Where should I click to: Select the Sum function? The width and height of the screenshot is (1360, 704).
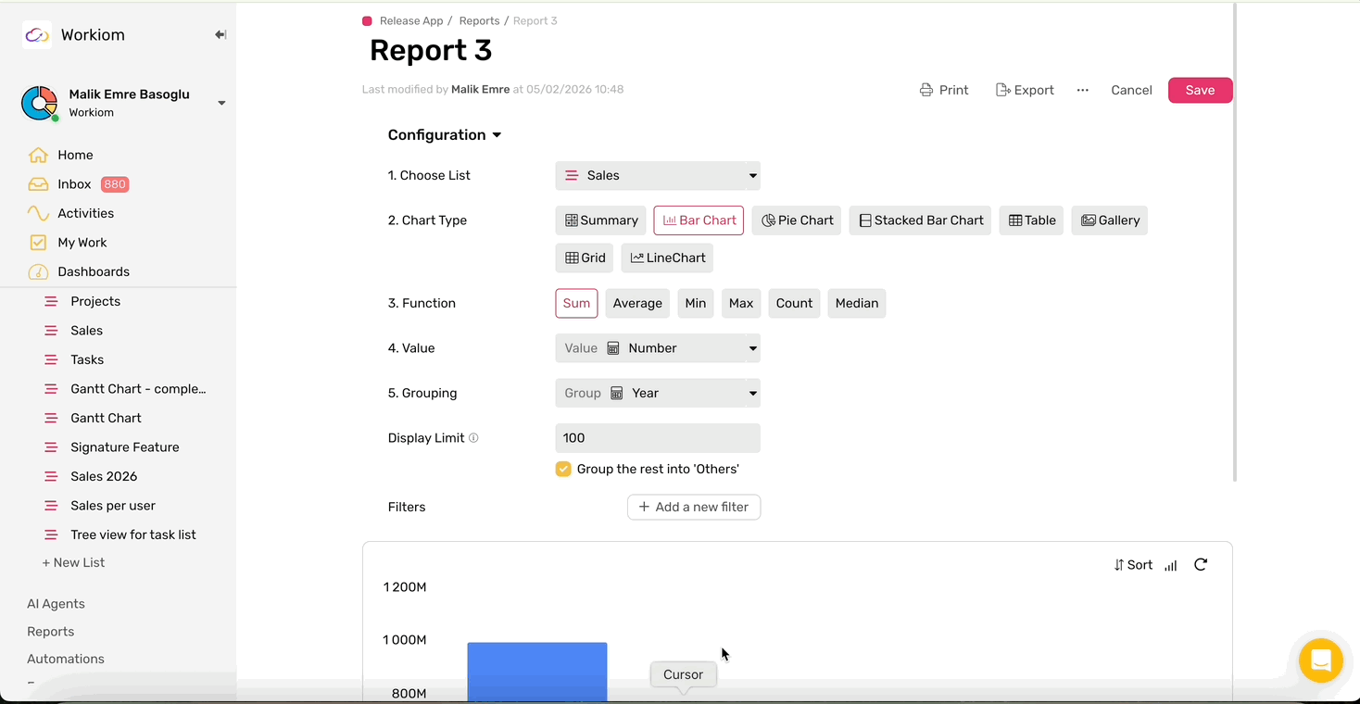point(576,303)
